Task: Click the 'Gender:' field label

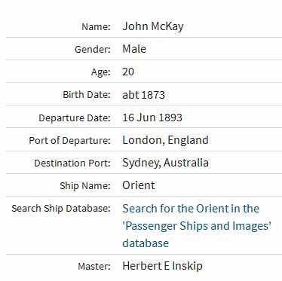Action: pyautogui.click(x=93, y=49)
